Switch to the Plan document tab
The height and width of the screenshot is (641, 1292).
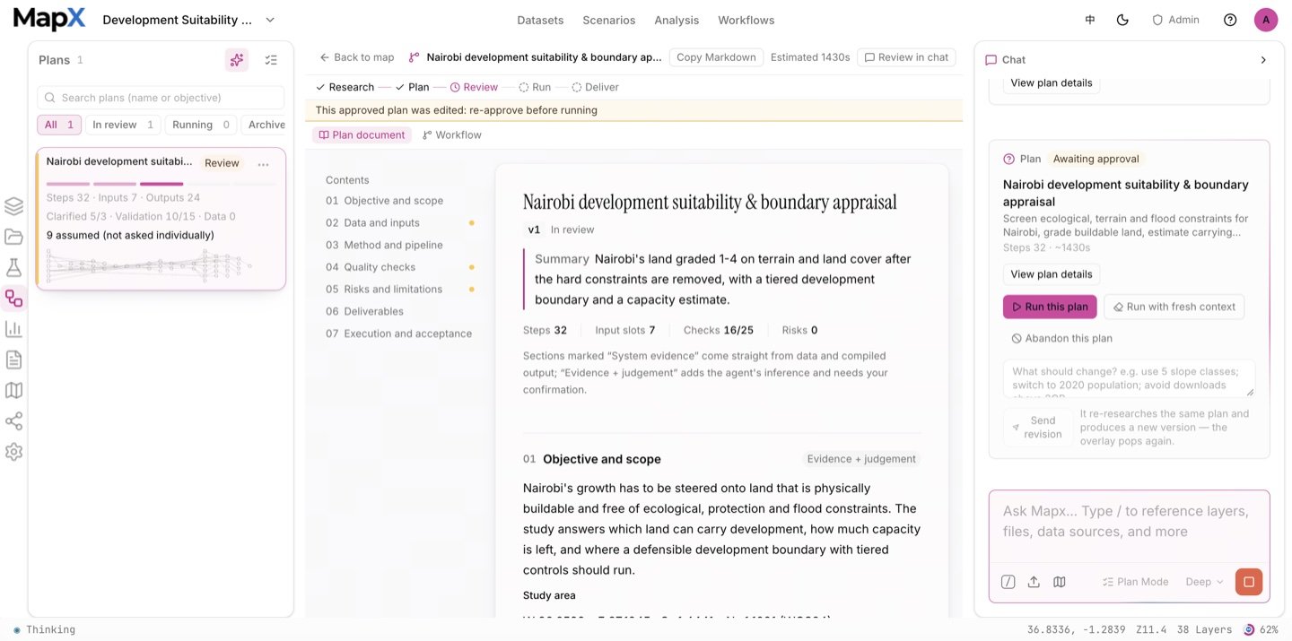coord(362,134)
